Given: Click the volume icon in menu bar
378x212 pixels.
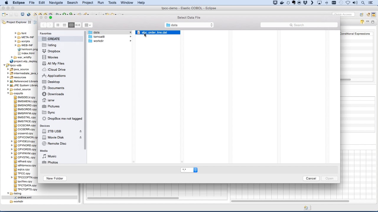Looking at the screenshot, I should (x=355, y=3).
